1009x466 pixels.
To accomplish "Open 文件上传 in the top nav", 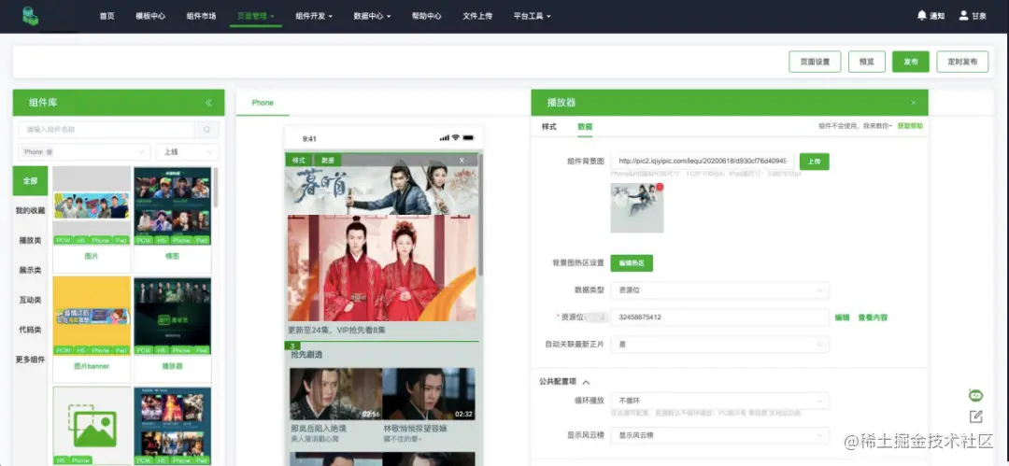I will [477, 16].
